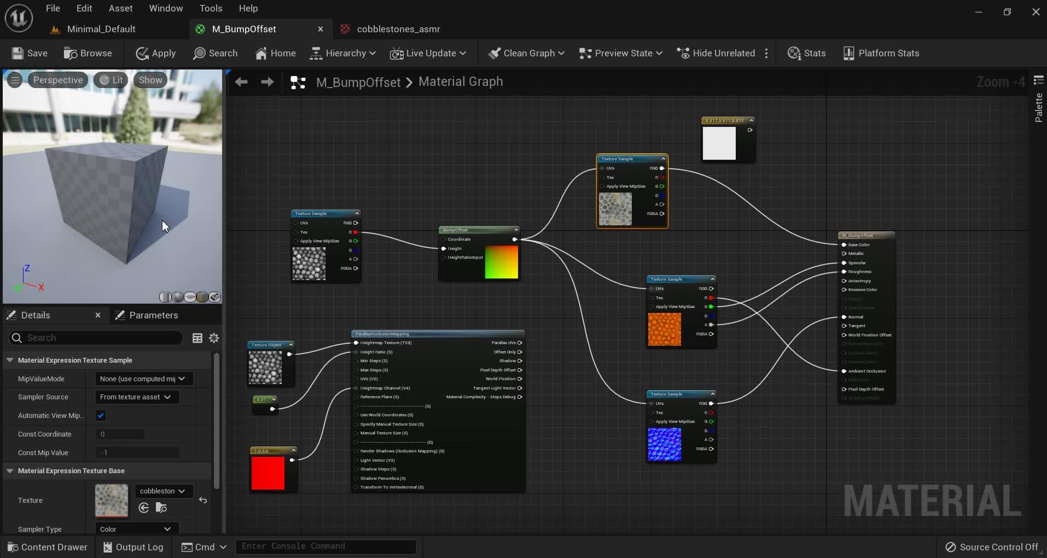
Task: Toggle Lit mode in the viewport
Action: click(110, 79)
